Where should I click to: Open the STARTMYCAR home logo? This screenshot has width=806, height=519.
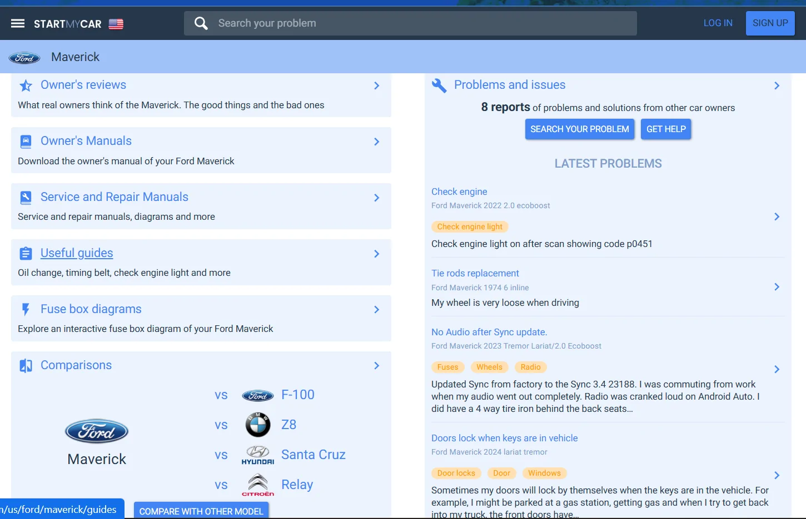point(68,24)
